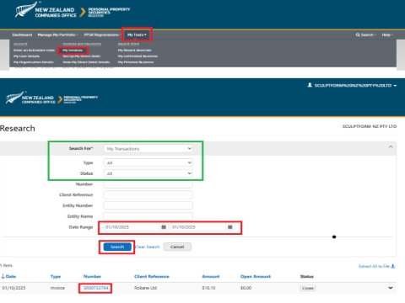Viewport: 405px width, 303px height.
Task: Open the Search For dropdown showing My Transactions
Action: point(148,149)
